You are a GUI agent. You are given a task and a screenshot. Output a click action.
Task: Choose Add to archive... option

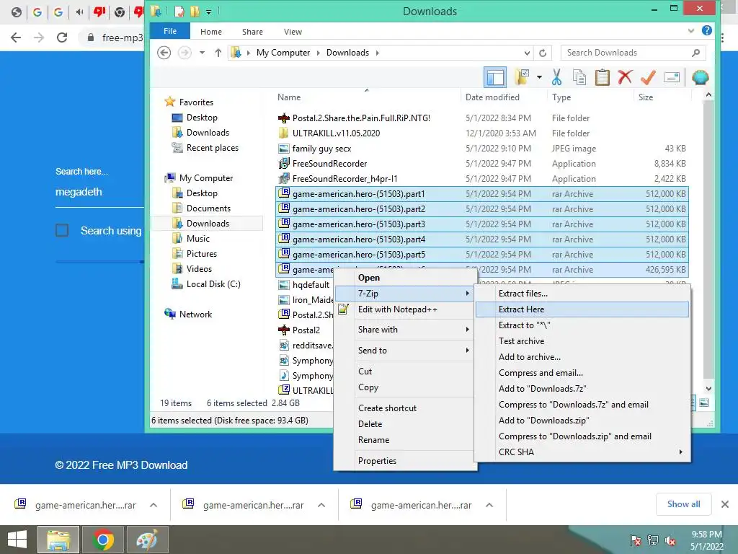pos(582,357)
